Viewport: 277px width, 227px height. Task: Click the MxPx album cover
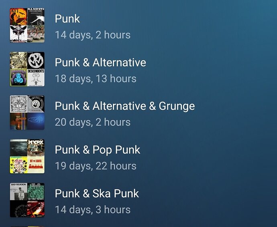(x=36, y=148)
